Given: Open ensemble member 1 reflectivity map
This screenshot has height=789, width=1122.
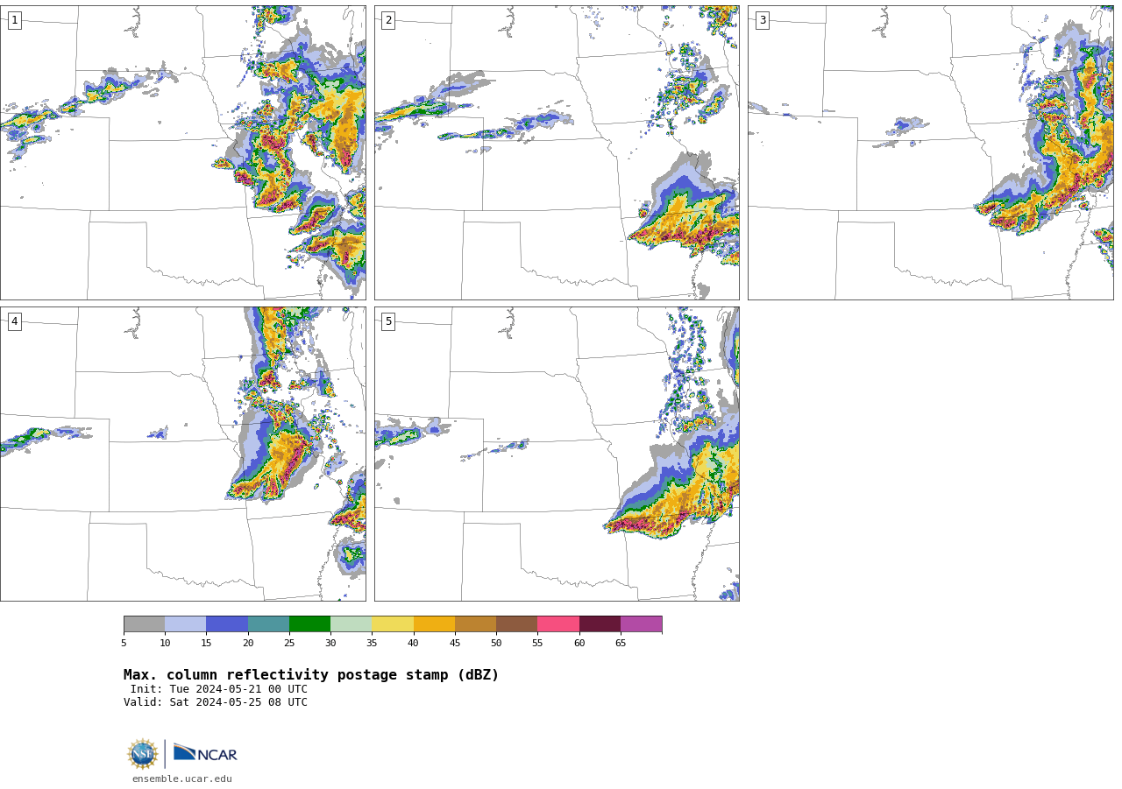Looking at the screenshot, I should 182,152.
